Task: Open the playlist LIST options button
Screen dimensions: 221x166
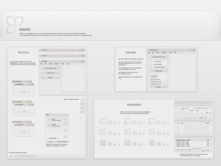Action: tap(208, 150)
